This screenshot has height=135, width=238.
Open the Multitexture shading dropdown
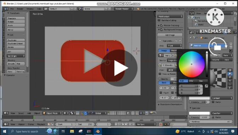click(170, 16)
